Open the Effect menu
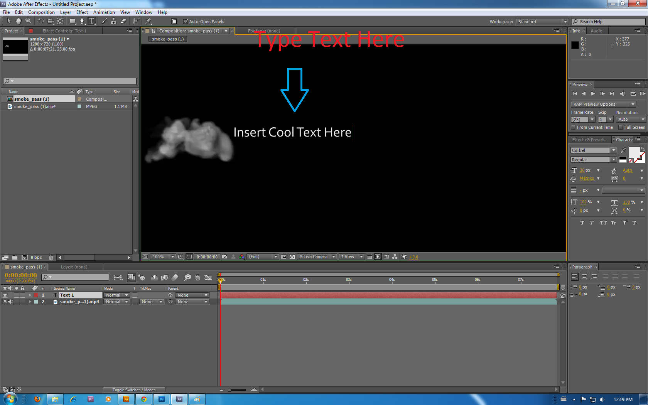This screenshot has width=648, height=405. click(x=82, y=12)
